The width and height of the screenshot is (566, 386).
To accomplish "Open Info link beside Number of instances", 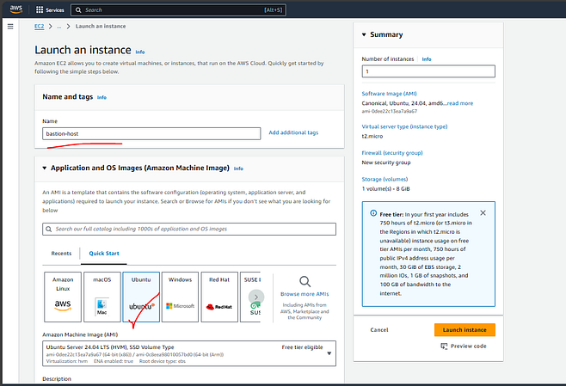I will tap(427, 59).
